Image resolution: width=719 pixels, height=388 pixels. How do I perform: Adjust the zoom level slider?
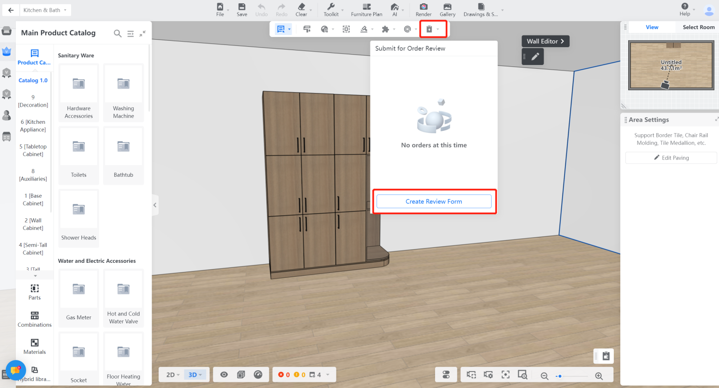click(560, 376)
